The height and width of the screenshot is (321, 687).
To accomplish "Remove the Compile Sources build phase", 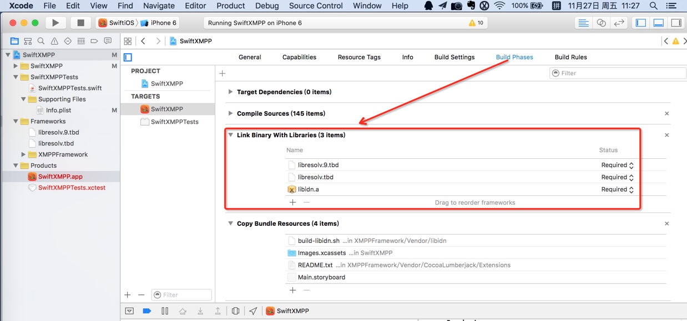I will pyautogui.click(x=666, y=113).
